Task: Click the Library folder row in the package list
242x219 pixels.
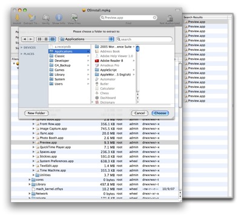Action: coord(95,185)
